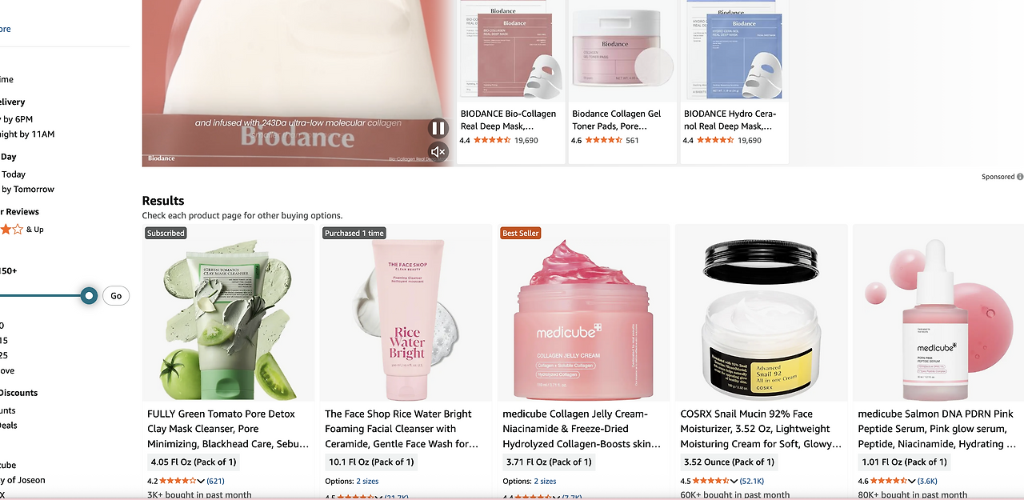Click the Best Seller badge on medicube cream

pos(521,233)
